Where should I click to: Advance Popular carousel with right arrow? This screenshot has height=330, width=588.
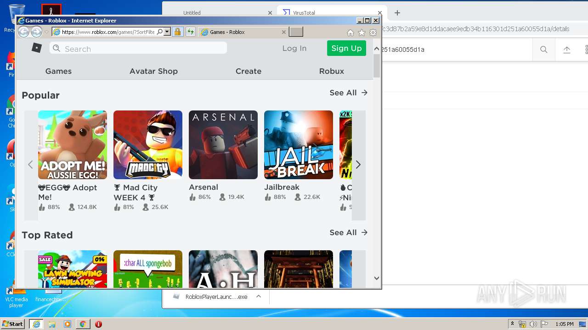coord(358,165)
